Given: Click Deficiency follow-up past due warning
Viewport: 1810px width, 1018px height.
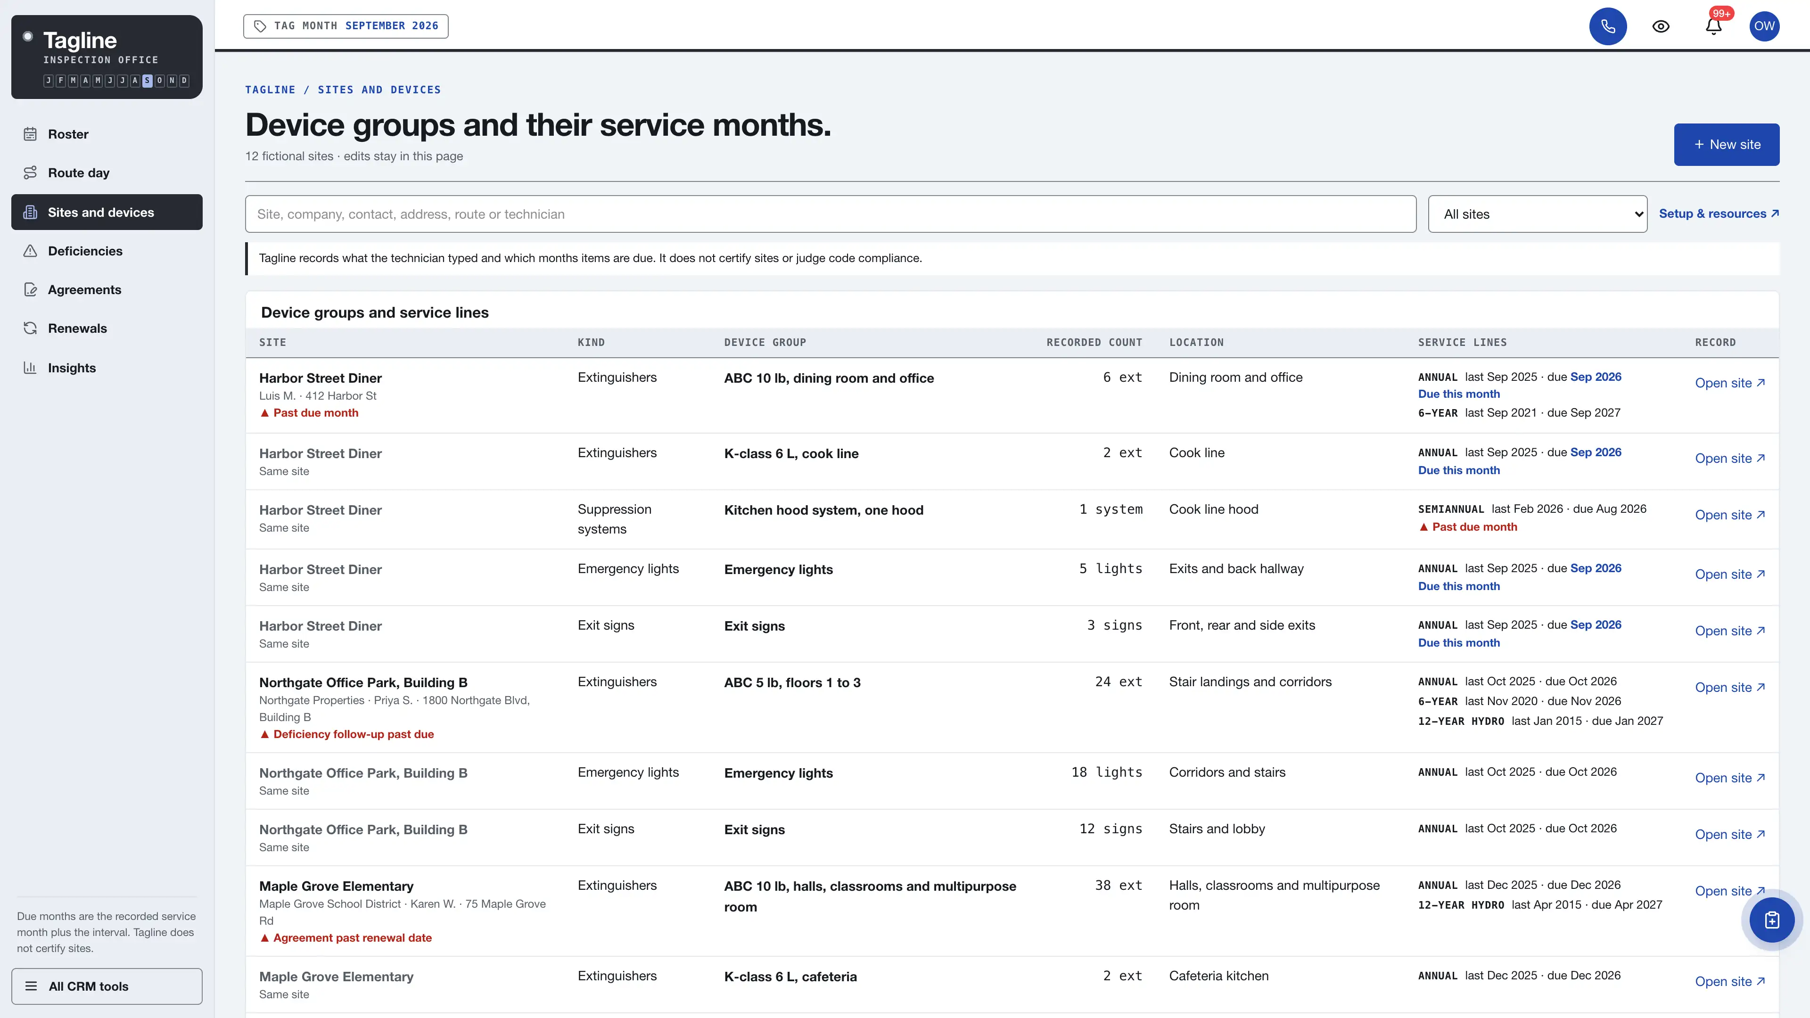Looking at the screenshot, I should (x=346, y=734).
